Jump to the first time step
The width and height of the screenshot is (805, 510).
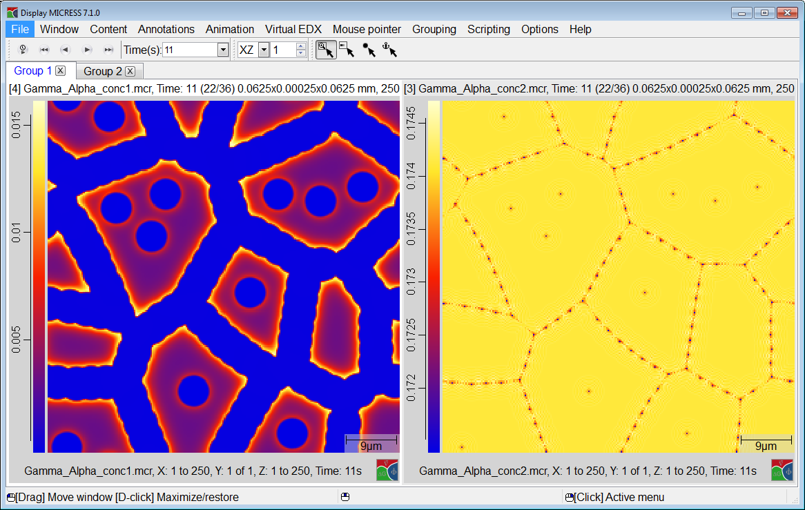(x=44, y=50)
